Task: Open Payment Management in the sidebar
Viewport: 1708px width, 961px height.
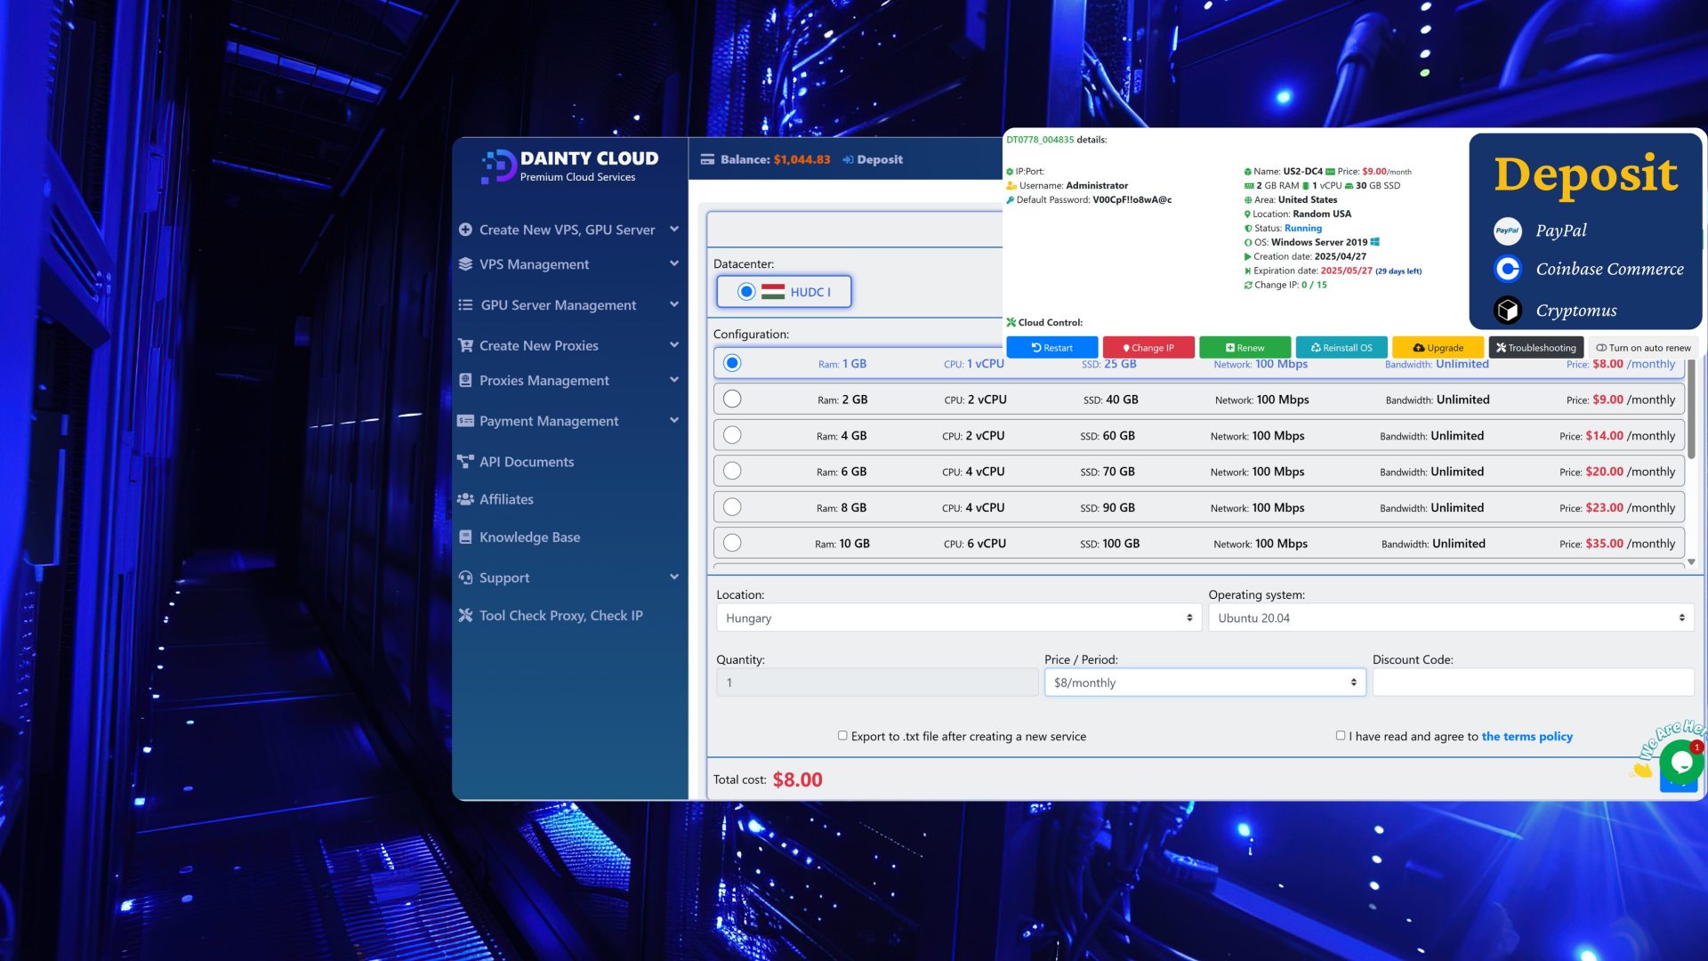Action: [549, 421]
